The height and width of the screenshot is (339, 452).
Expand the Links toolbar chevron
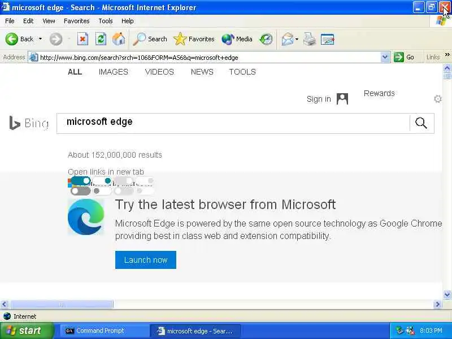pos(447,55)
